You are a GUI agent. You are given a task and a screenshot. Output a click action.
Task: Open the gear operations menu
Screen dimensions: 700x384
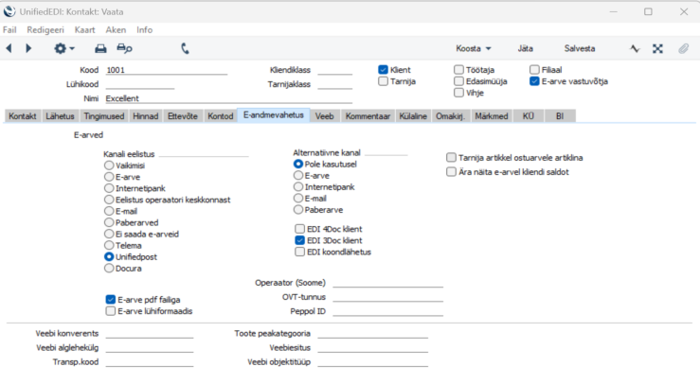63,48
